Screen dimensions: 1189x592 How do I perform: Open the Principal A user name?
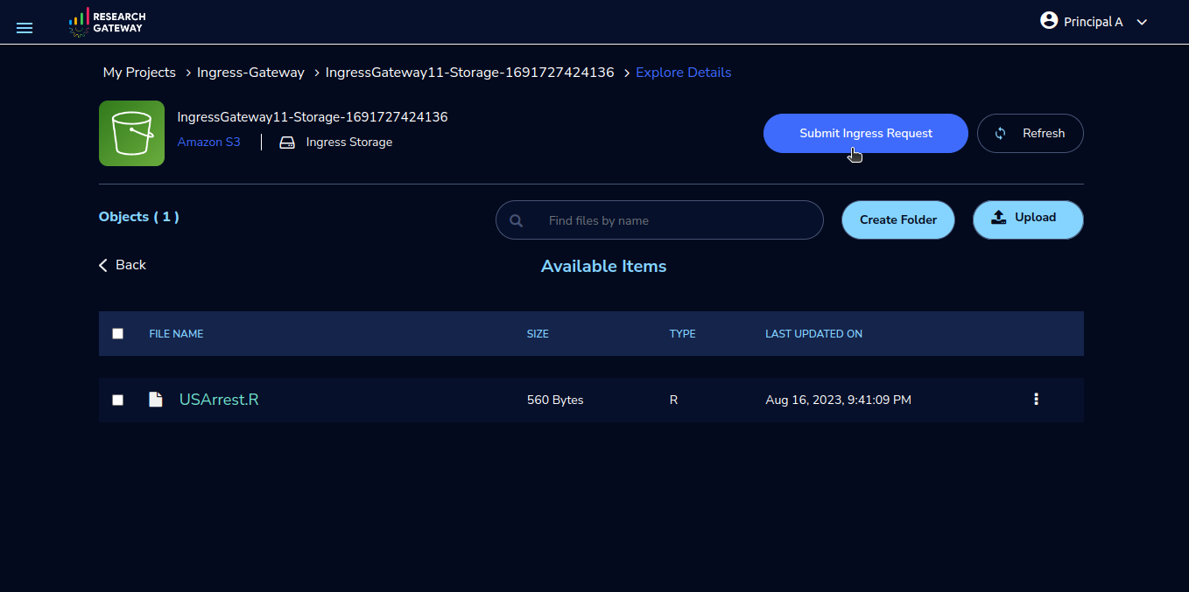[1093, 22]
